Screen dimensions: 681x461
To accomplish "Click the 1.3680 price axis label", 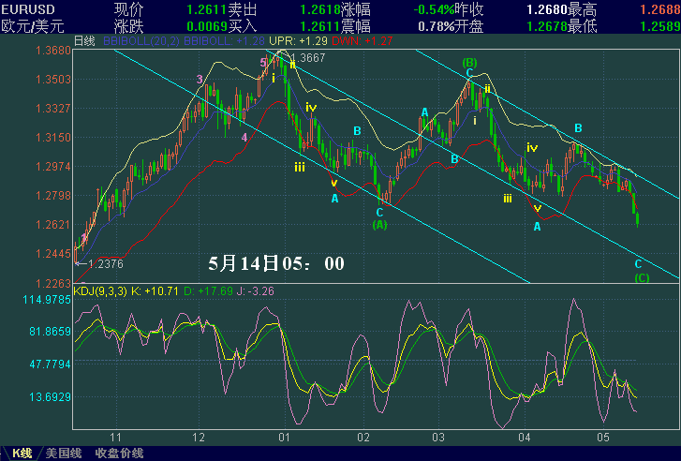I will click(x=53, y=51).
